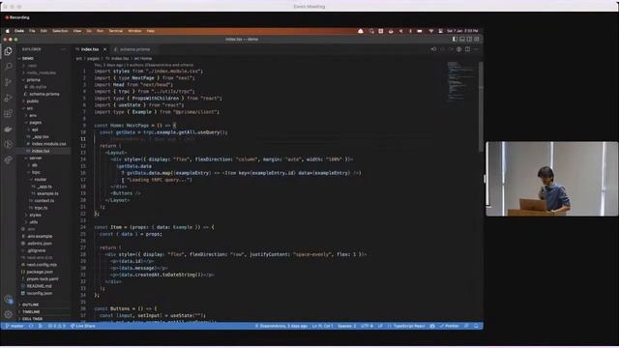Click errors and warnings count in status bar

[57, 327]
